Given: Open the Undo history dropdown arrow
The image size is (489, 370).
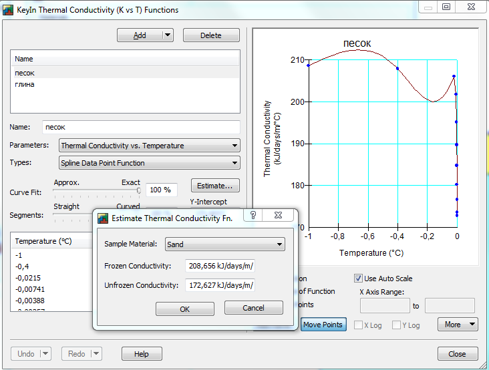Looking at the screenshot, I should click(x=45, y=354).
